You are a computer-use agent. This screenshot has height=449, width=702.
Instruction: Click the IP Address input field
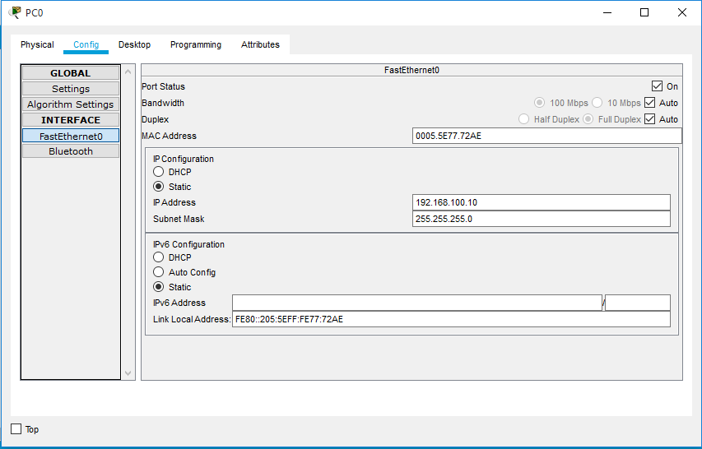pos(541,202)
